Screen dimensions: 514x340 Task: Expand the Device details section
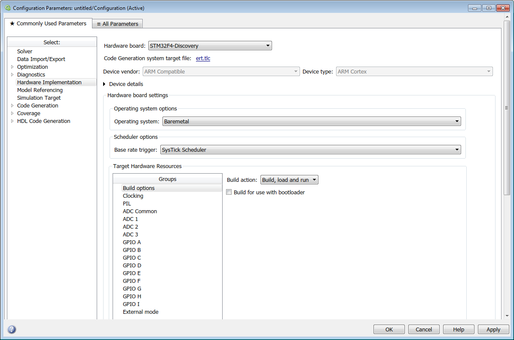(104, 84)
